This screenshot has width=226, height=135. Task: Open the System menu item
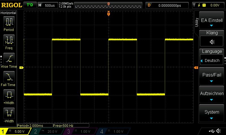212,113
